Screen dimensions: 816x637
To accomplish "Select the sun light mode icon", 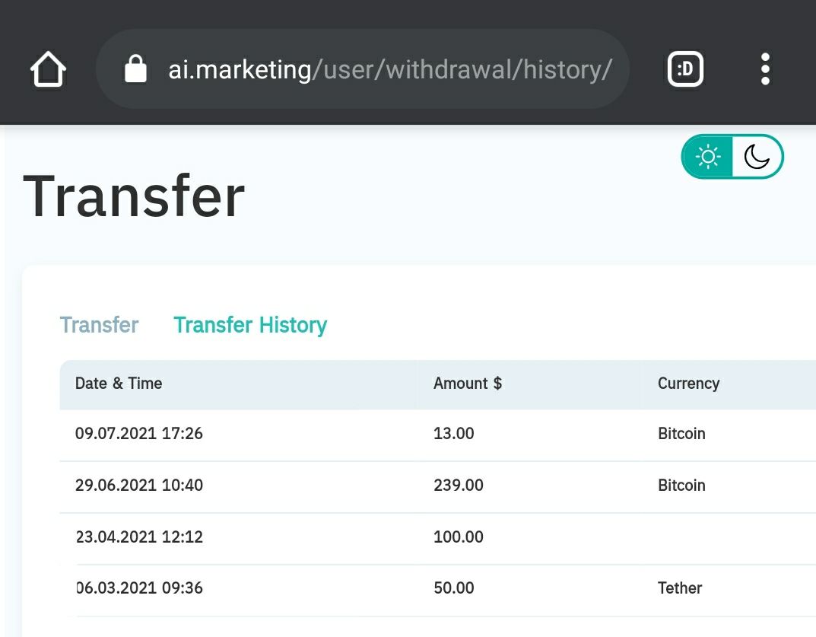I will [708, 157].
